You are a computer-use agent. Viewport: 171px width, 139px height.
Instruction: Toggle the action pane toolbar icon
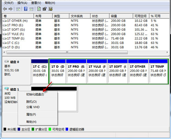(x=32, y=9)
